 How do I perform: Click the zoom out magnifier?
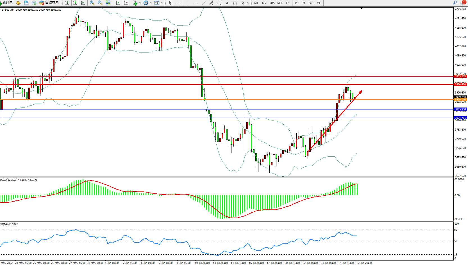100,3
